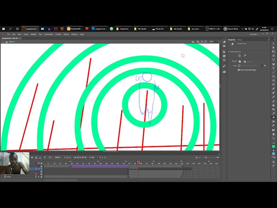This screenshot has height=208, width=277.
Task: Toggle lock on the bottom timeline layer
Action: [x=42, y=177]
